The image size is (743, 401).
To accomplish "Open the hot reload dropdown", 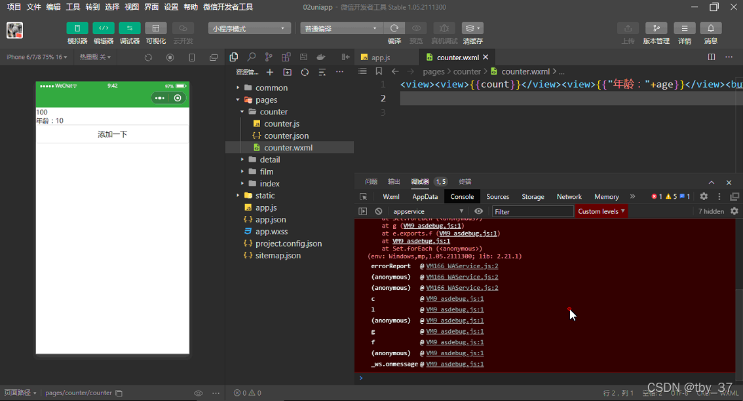I will pos(95,57).
